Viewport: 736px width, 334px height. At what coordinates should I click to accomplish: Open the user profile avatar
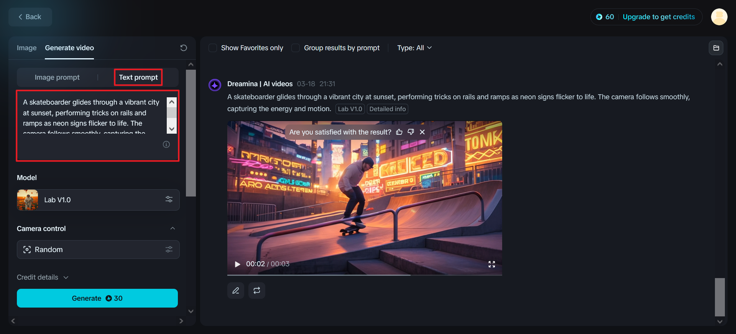[x=719, y=17]
